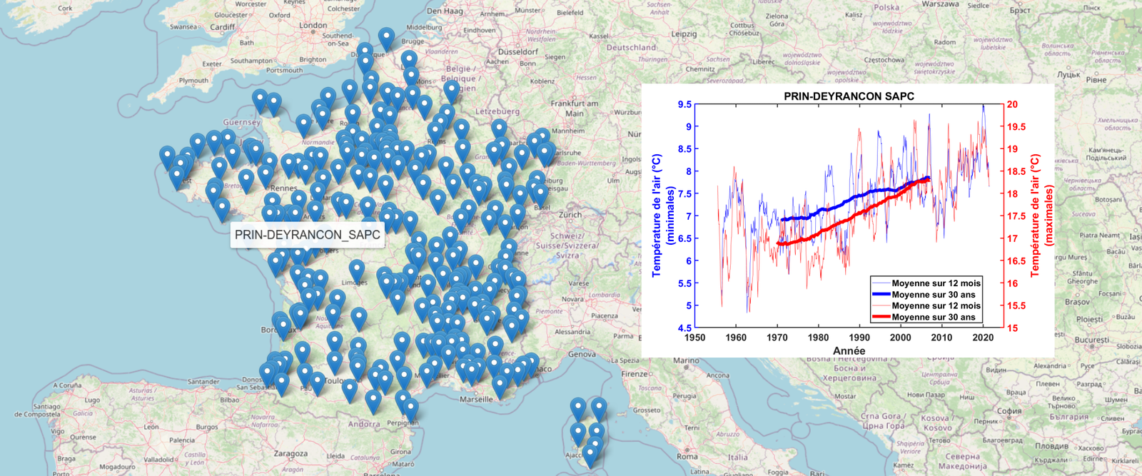This screenshot has height=476, width=1142.
Task: Click the 'Année' x-axis label
Action: [849, 350]
